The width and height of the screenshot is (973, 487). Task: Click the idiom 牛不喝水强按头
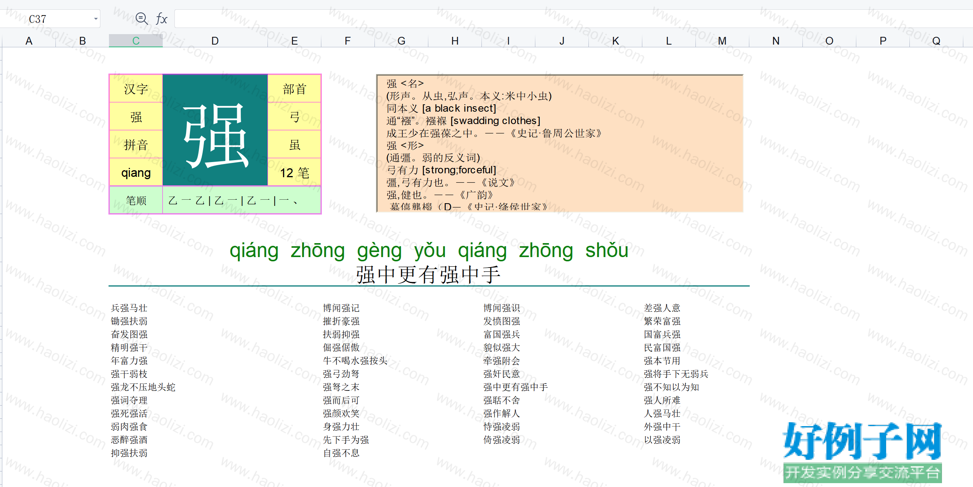[x=355, y=361]
